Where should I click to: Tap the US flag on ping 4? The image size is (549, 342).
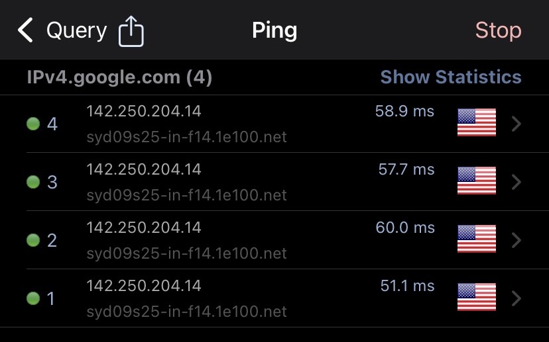[x=477, y=123]
